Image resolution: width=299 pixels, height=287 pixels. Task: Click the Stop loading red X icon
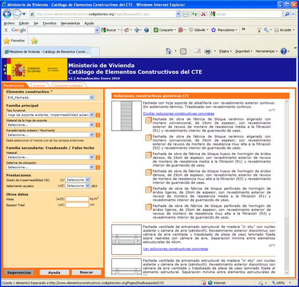tap(203, 14)
